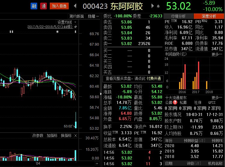The height and width of the screenshot is (167, 225).
Task: Click 详 link next to 预测收益
Action: pyautogui.click(x=202, y=140)
